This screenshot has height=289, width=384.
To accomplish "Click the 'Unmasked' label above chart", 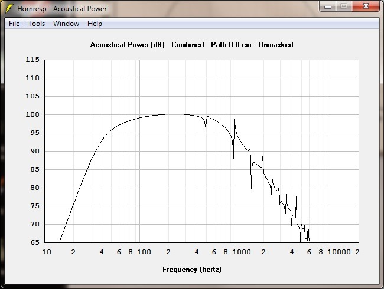I will pos(276,45).
